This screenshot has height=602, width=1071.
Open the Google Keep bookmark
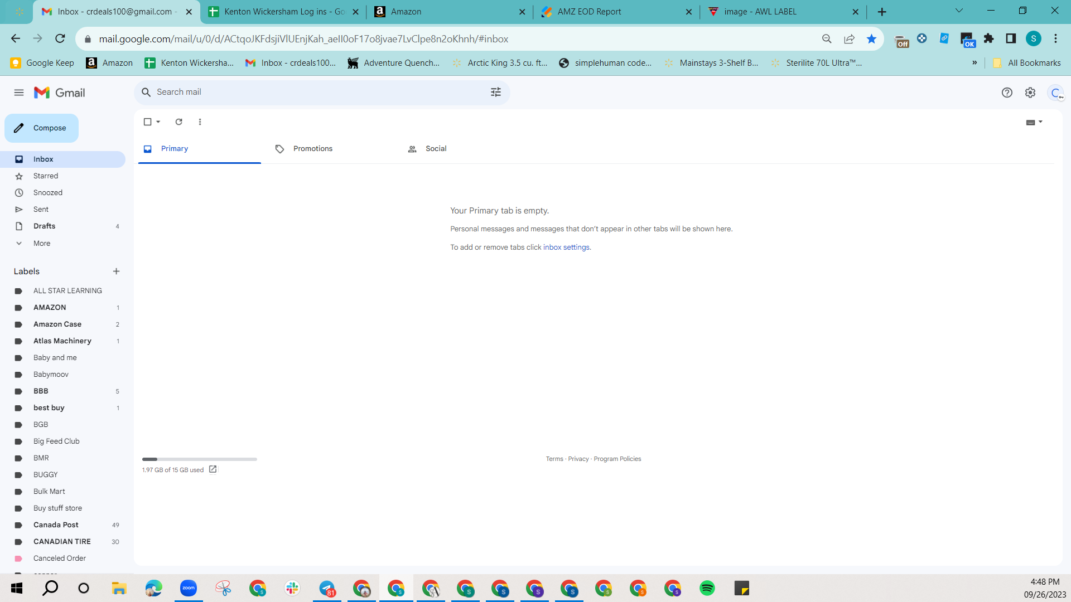(x=42, y=63)
